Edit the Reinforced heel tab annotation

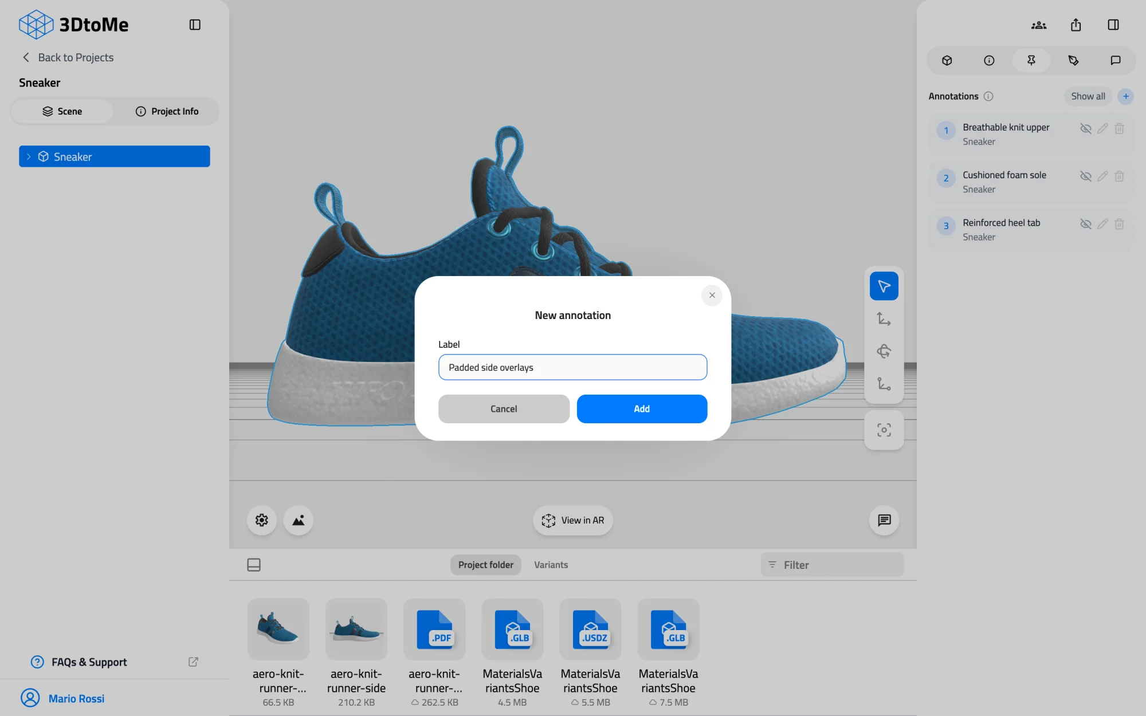click(x=1102, y=224)
